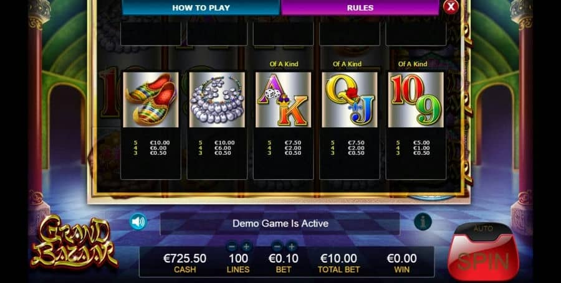This screenshot has width=561, height=283.
Task: Increase the number of lines
Action: [x=246, y=246]
